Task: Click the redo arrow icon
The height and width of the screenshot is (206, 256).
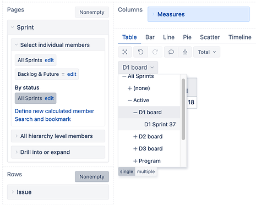Action: (x=155, y=52)
